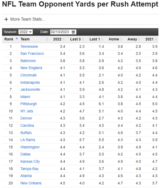Screen dimensions: 161x188
Task: Open the Season 2022 dropdown
Action: tap(26, 32)
